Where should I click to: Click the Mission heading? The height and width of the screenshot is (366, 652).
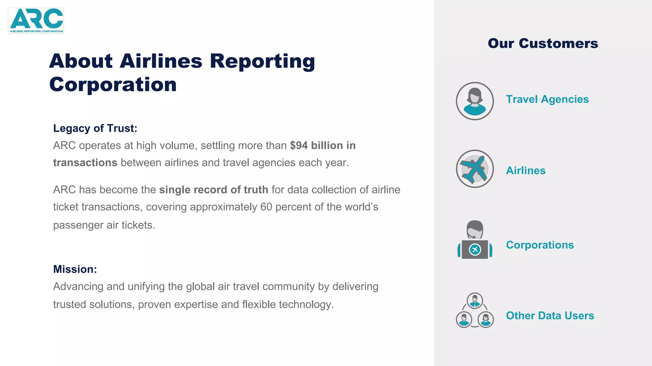point(75,269)
